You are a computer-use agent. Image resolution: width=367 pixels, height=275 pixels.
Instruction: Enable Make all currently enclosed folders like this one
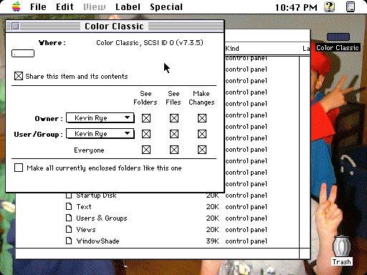pos(19,168)
